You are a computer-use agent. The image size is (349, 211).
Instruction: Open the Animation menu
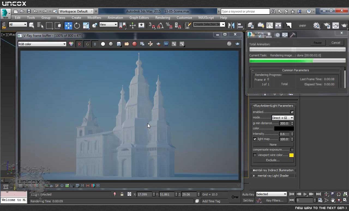coord(115,17)
